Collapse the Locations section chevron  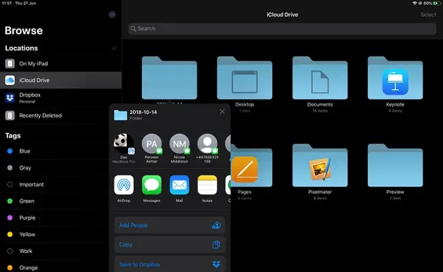[114, 48]
